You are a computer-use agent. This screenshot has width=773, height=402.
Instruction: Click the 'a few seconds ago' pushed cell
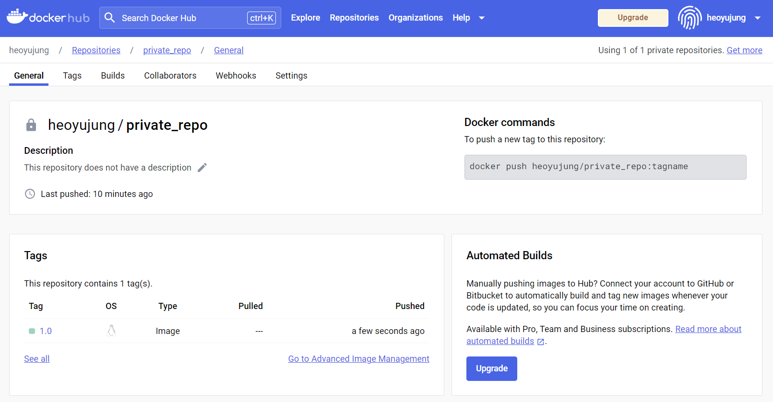388,331
